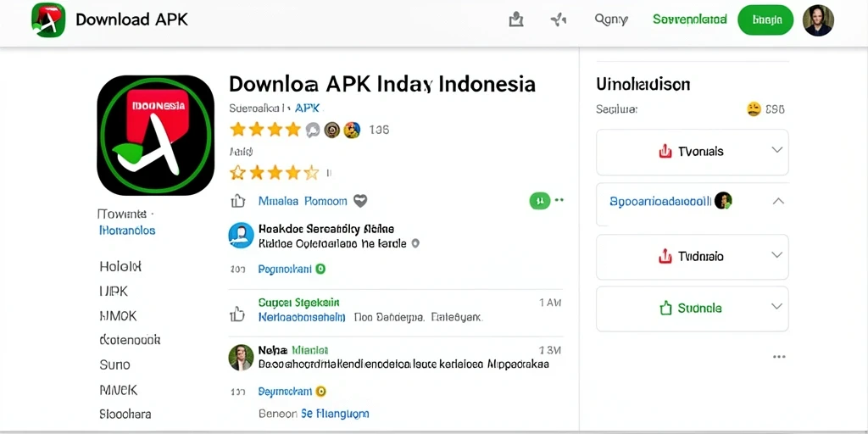Screen dimensions: 868x434
Task: Click the emoji face icon beside 696
Action: point(754,109)
